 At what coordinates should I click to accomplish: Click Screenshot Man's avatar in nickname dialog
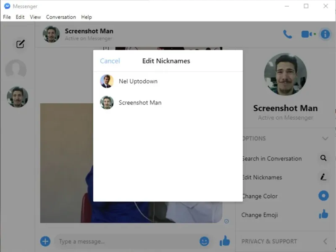pyautogui.click(x=107, y=102)
